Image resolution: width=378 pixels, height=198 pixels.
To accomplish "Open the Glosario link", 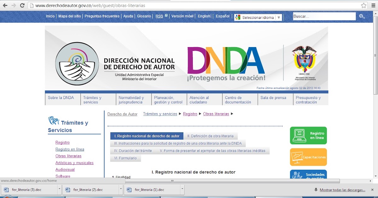I will coord(144,16).
